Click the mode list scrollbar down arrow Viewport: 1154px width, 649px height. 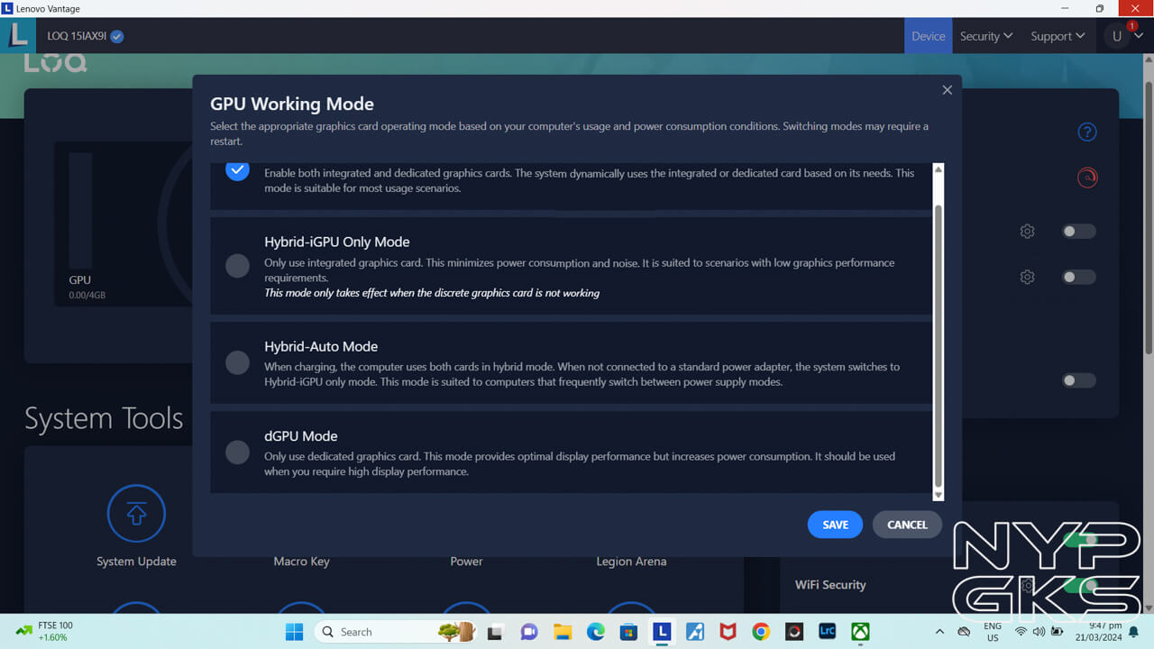[938, 495]
